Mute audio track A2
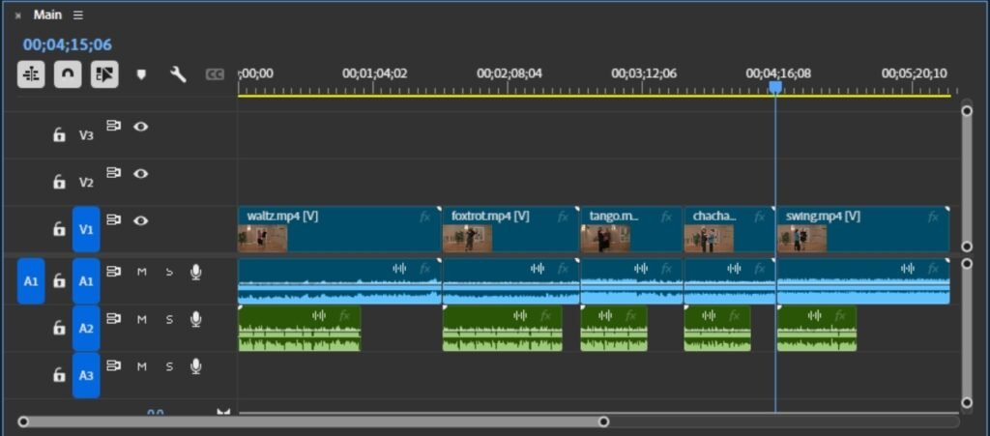 tap(141, 319)
